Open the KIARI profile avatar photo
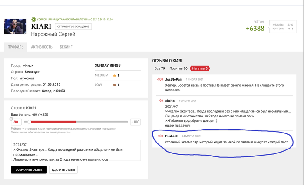Image resolution: width=304 pixels, height=185 pixels. click(x=15, y=27)
